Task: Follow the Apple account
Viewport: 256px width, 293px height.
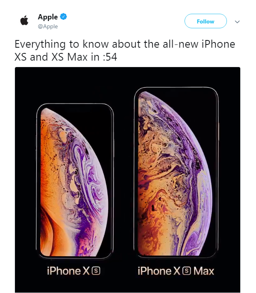Action: [x=206, y=21]
